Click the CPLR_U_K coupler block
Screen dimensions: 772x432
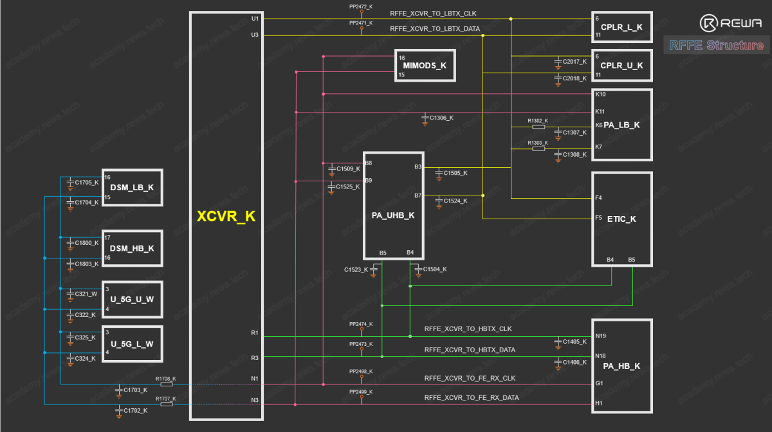(x=622, y=66)
